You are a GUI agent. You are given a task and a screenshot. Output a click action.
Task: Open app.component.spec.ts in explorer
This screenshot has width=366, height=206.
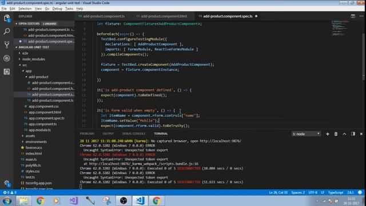pos(46,118)
